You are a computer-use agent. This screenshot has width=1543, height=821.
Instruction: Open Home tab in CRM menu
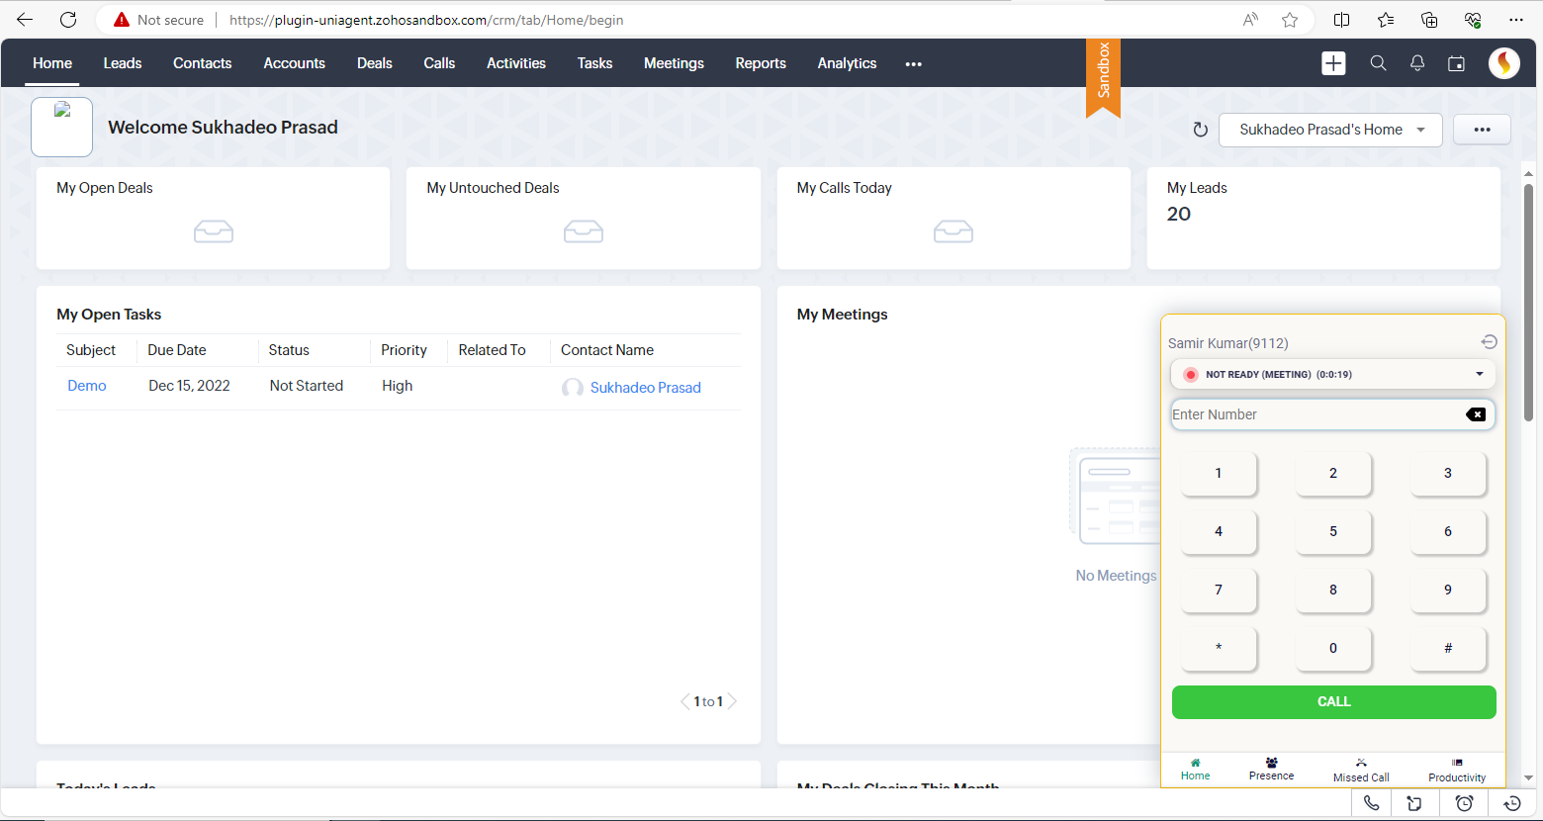tap(52, 63)
